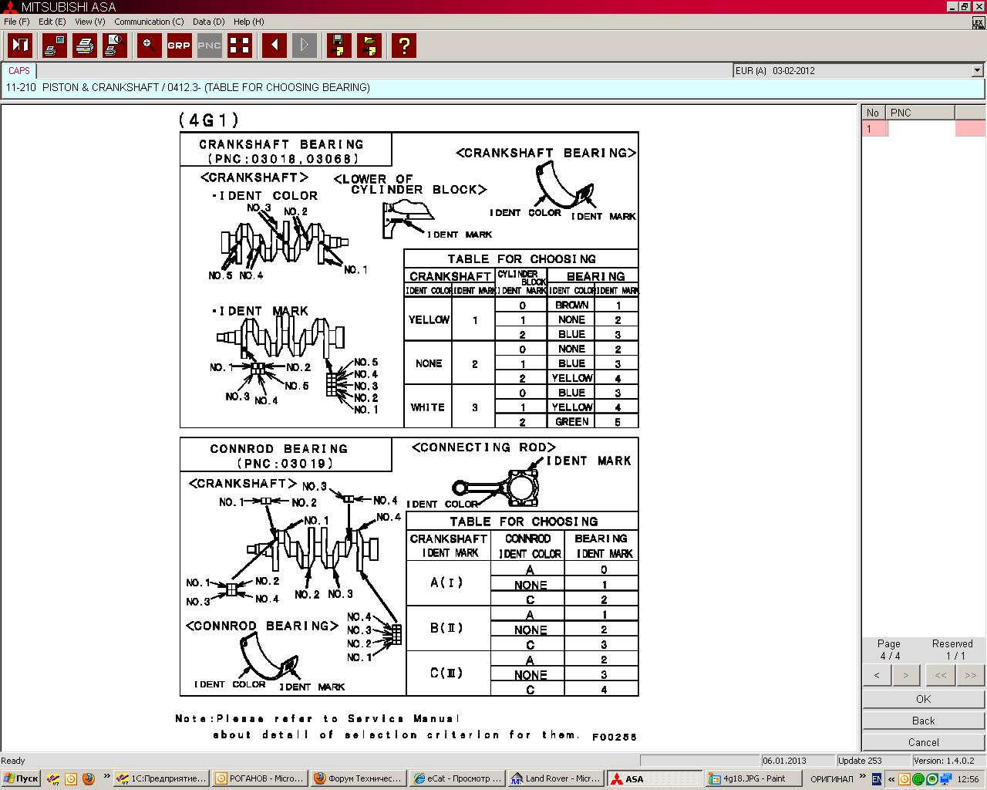Click the exit door toolbar icon
The height and width of the screenshot is (790, 987).
coord(20,46)
